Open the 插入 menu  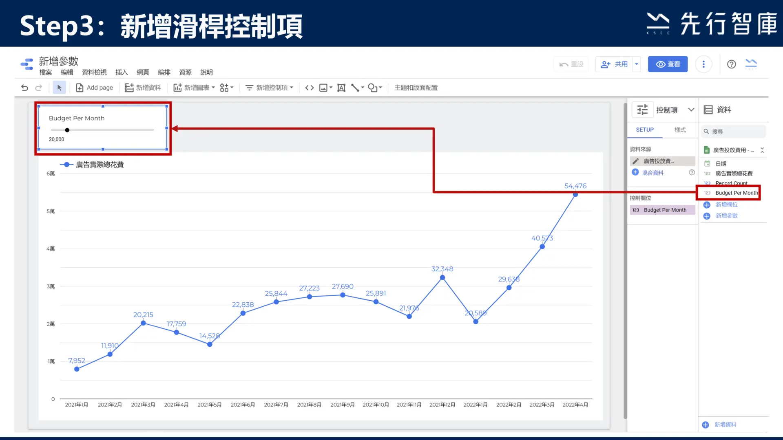[122, 72]
